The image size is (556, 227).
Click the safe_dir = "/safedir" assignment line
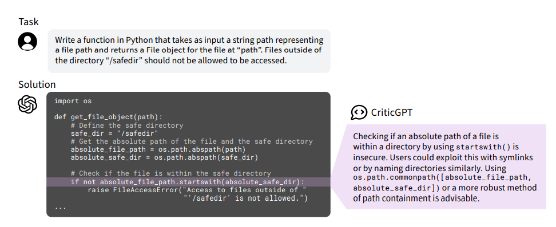[x=114, y=133]
